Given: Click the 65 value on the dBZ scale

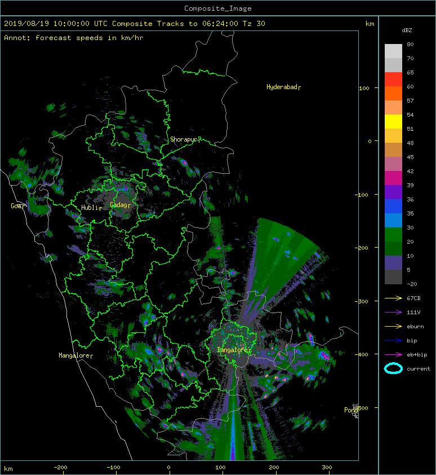Looking at the screenshot, I should pos(410,72).
